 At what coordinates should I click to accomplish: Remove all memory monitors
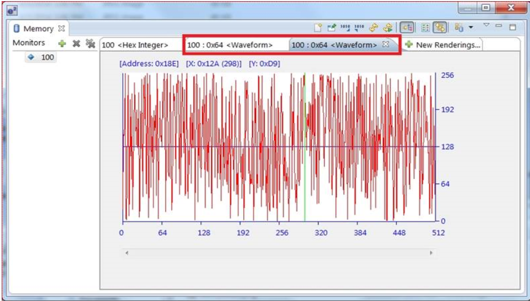[90, 43]
